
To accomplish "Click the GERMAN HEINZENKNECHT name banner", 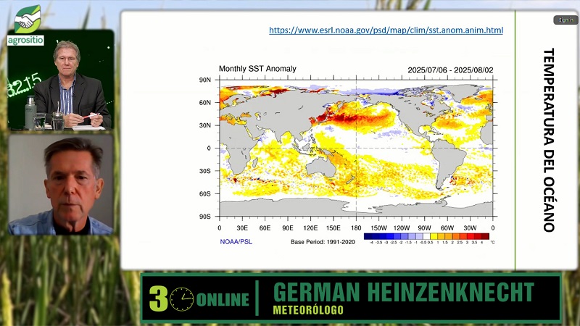I will click(x=403, y=291).
